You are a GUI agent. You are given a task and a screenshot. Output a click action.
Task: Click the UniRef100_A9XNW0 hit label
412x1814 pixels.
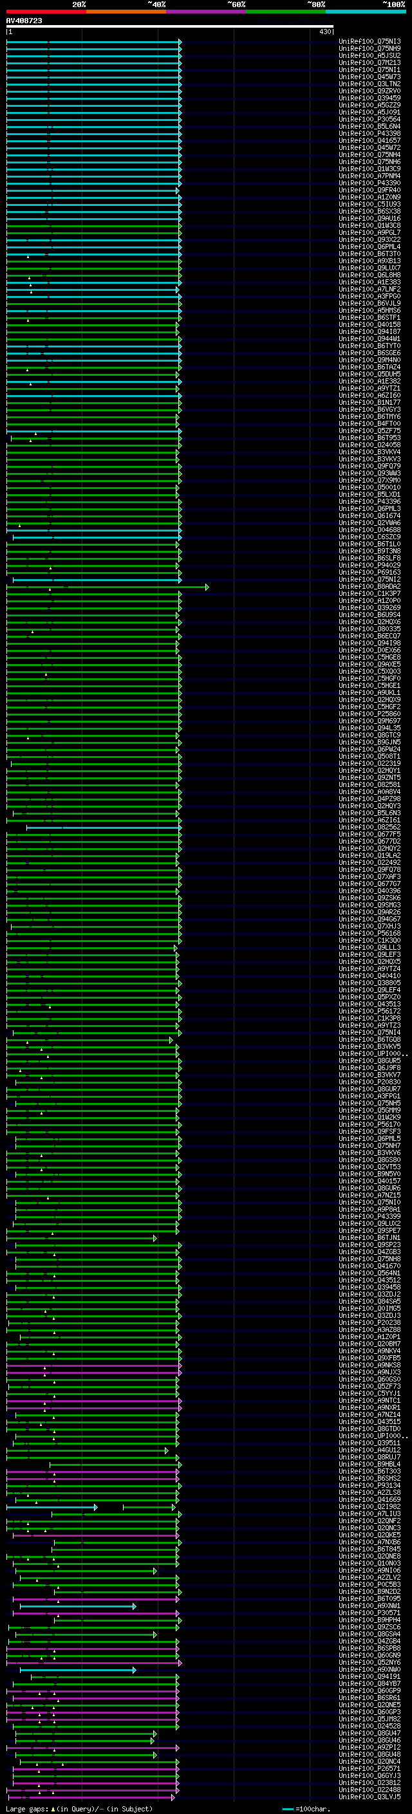(370, 1669)
